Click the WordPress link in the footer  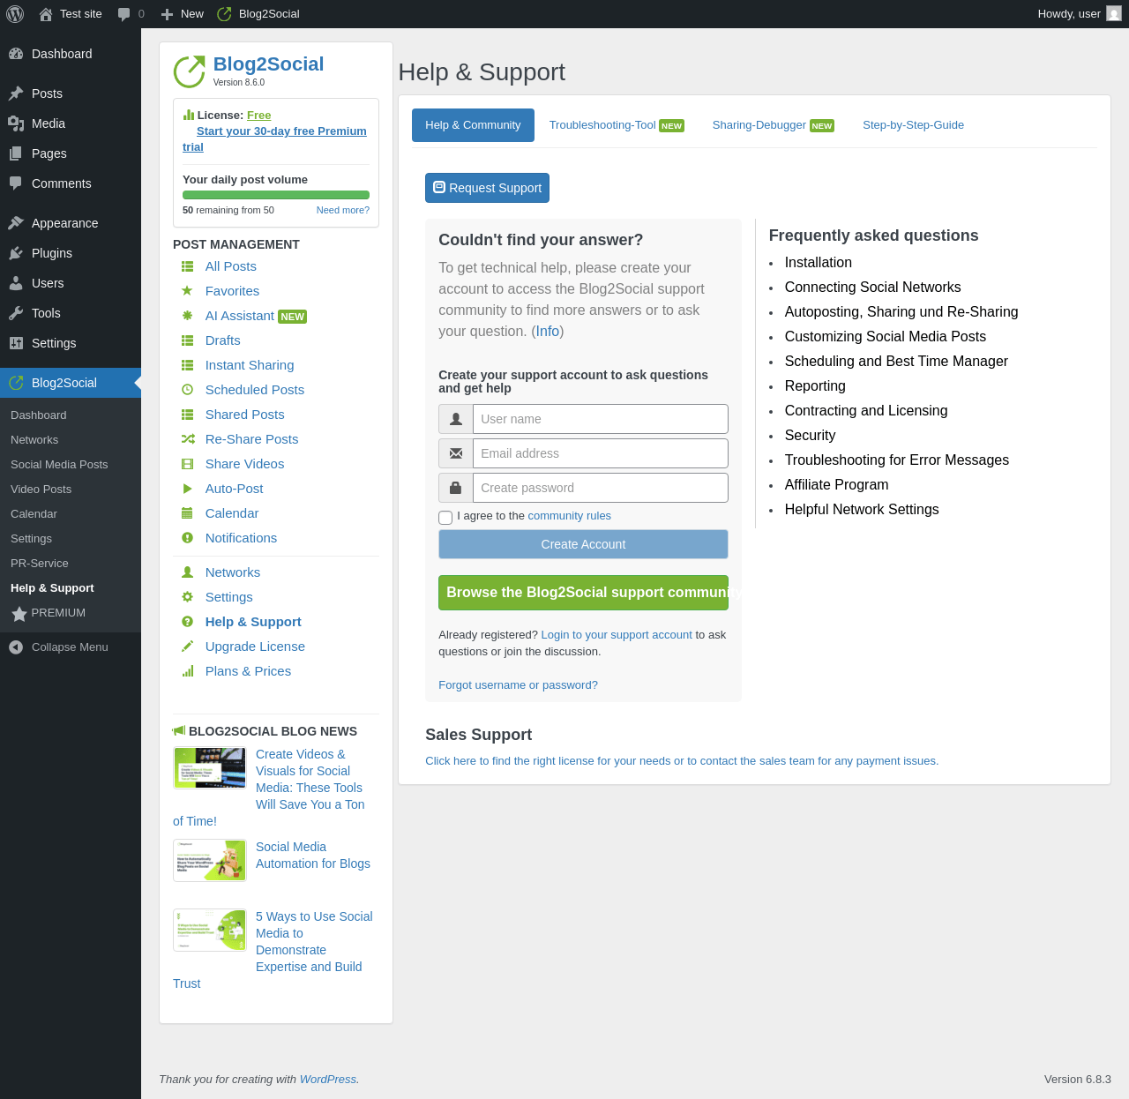click(328, 1080)
